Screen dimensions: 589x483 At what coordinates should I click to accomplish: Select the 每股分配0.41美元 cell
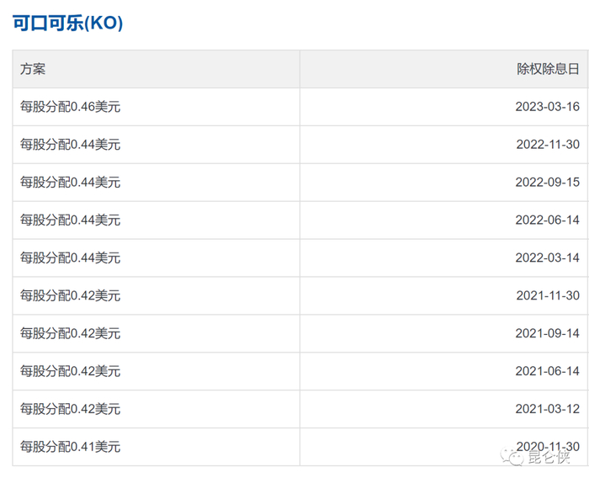pyautogui.click(x=71, y=447)
